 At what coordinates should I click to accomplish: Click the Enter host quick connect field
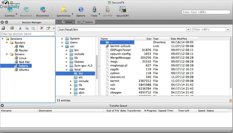pyautogui.click(x=206, y=12)
